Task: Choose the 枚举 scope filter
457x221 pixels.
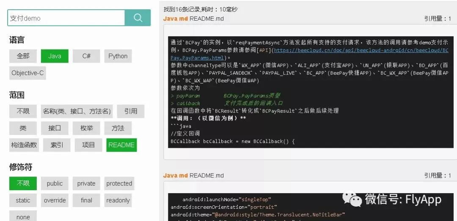Action: [86, 128]
